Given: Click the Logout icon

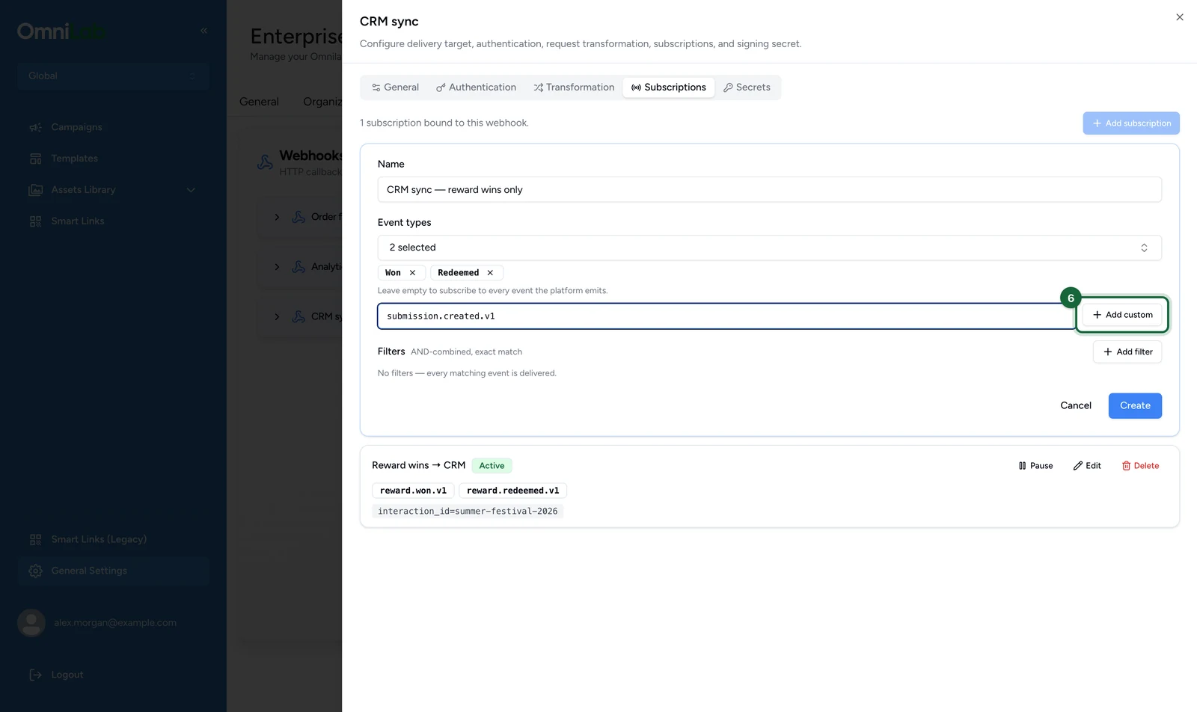Looking at the screenshot, I should [x=35, y=675].
